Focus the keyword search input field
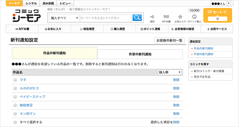239x127 pixels. point(106,18)
